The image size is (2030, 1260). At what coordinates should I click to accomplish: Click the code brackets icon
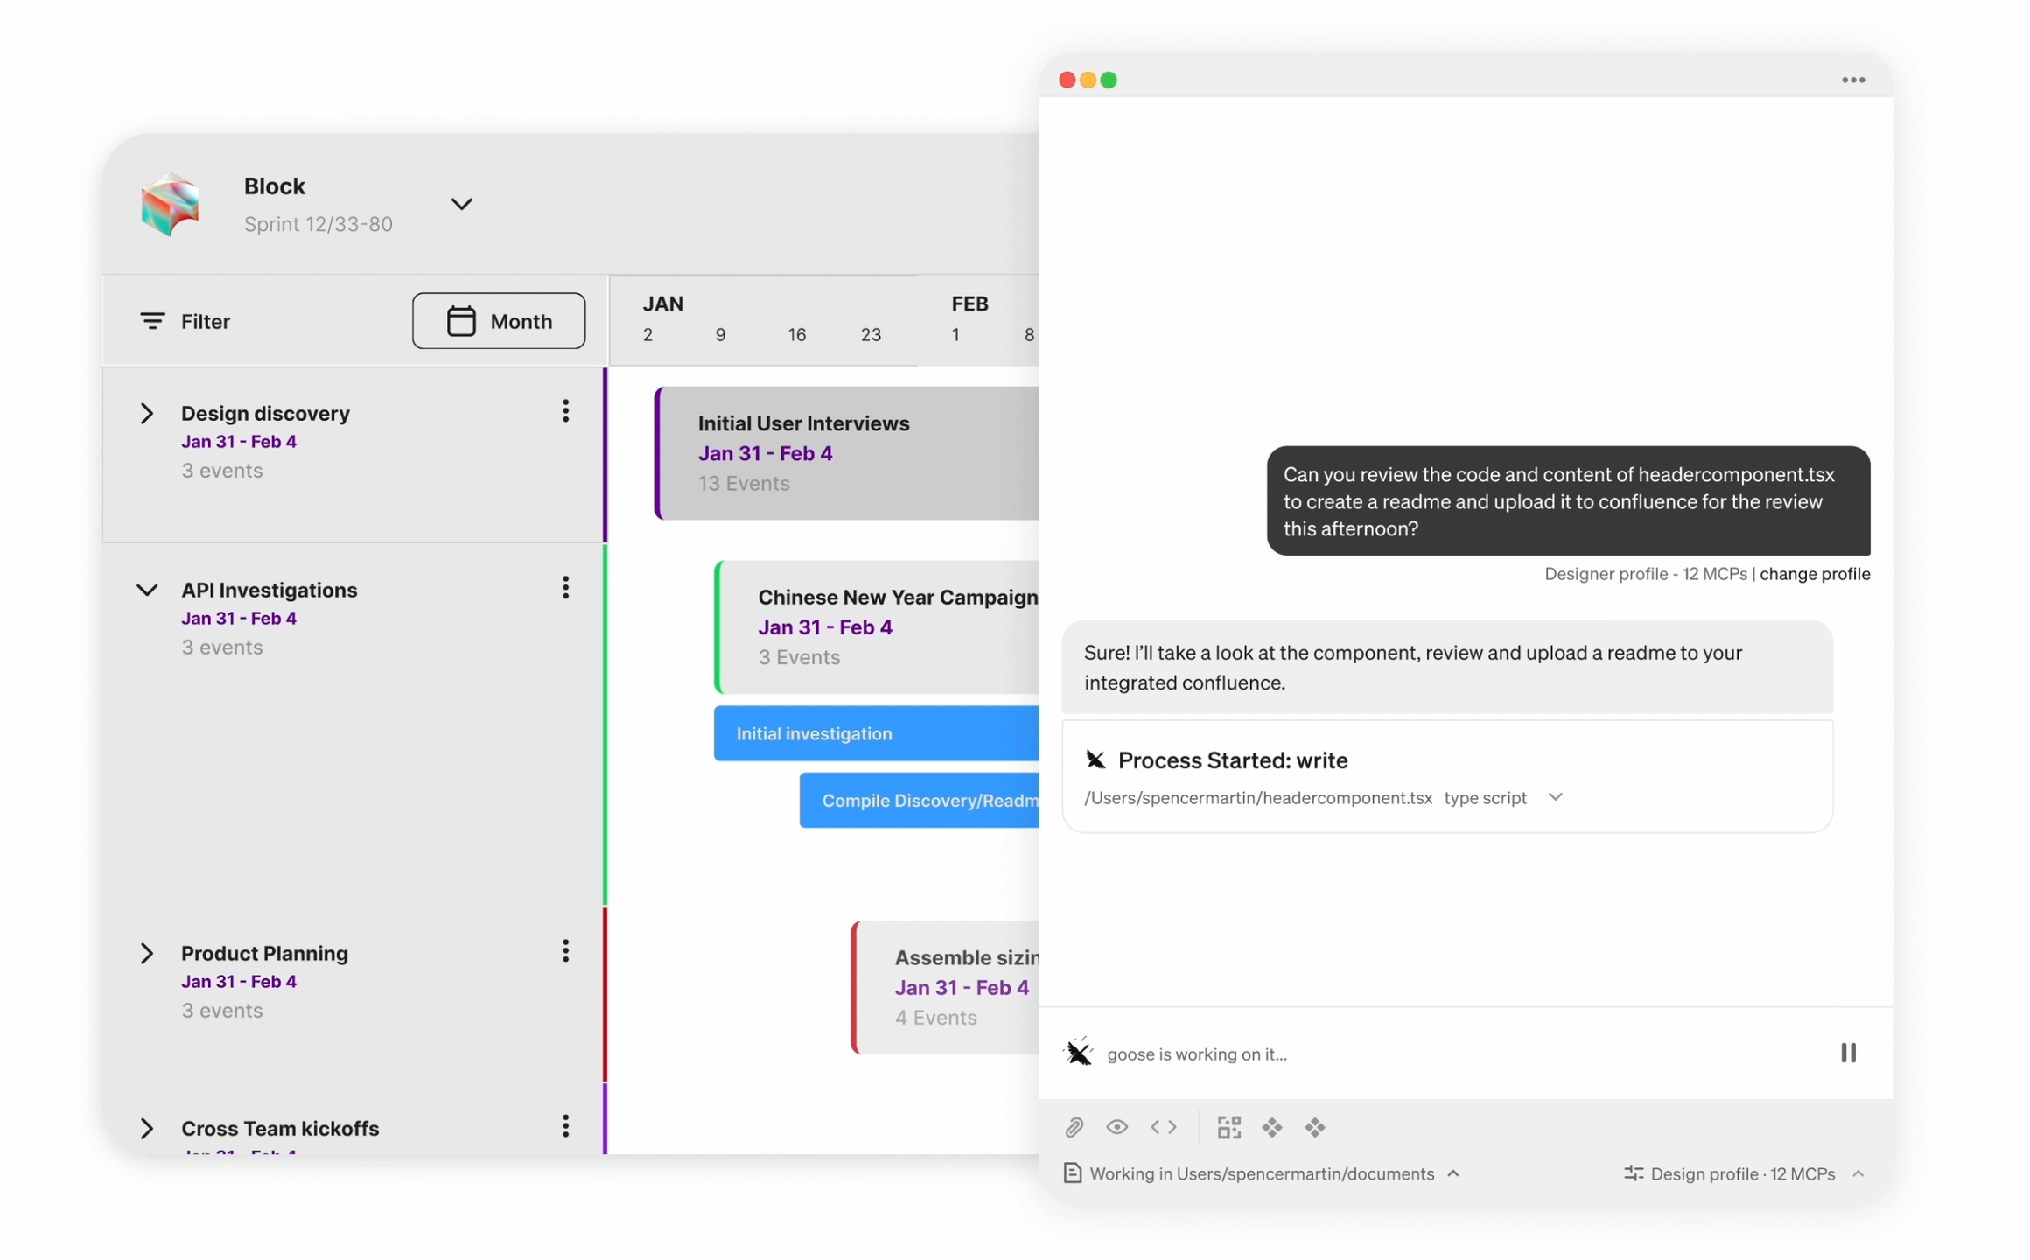(1163, 1127)
